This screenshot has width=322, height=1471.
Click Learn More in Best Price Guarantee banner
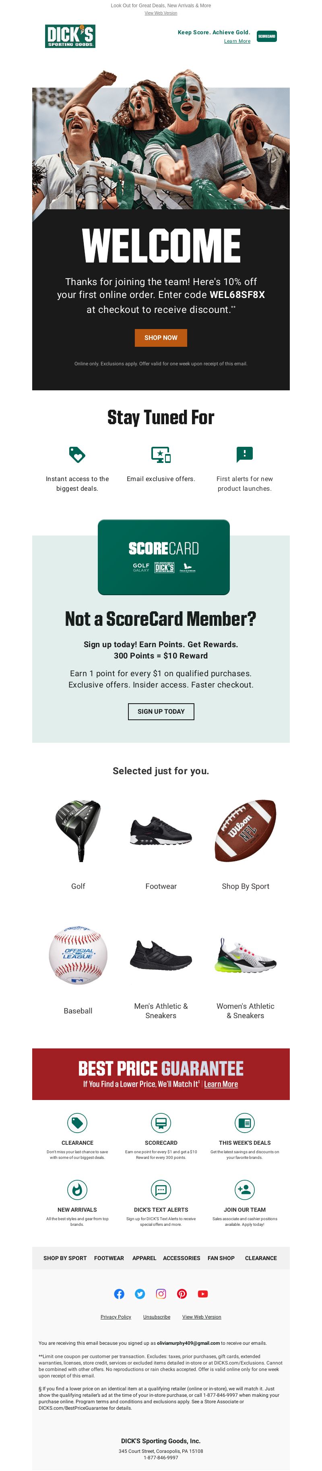pyautogui.click(x=221, y=1084)
